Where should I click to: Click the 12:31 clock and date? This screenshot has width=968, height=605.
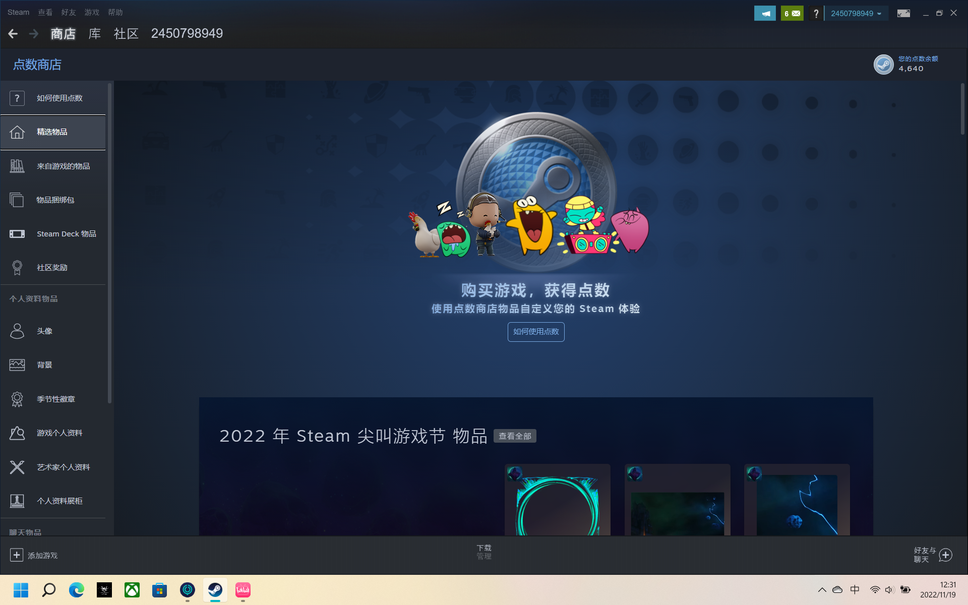[x=937, y=590]
